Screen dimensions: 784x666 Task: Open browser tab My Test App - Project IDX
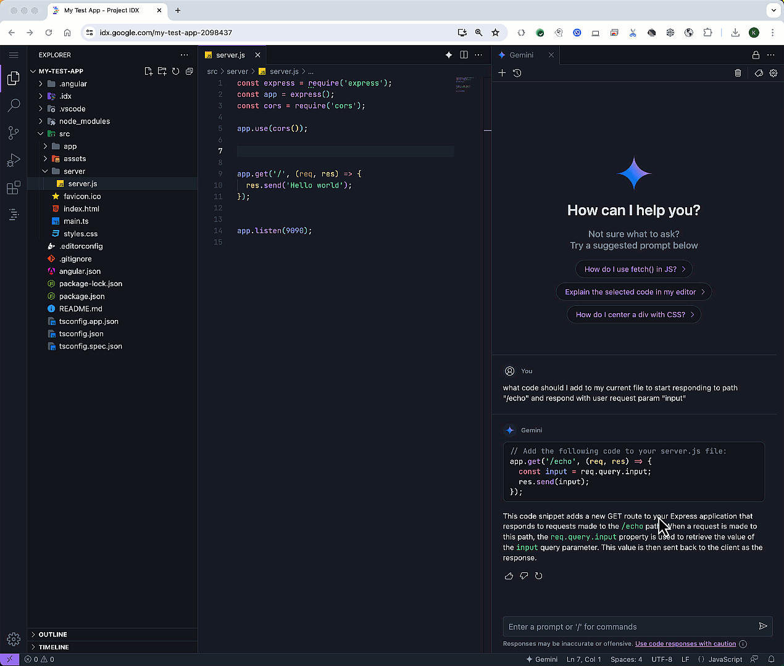102,10
